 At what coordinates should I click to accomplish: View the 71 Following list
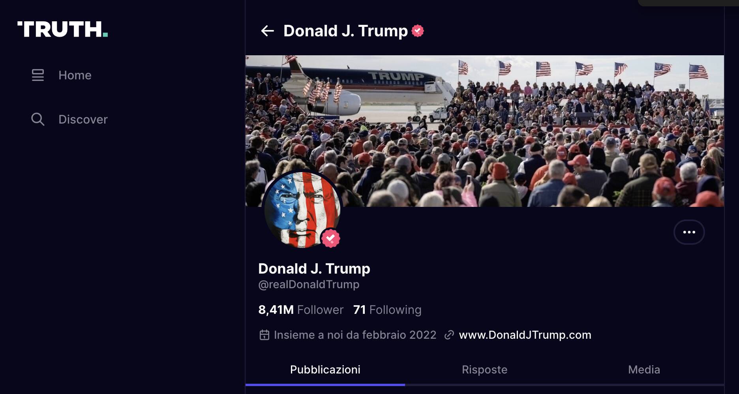click(387, 310)
